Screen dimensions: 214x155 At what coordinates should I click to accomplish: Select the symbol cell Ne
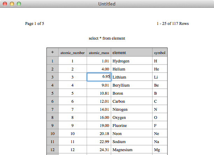(160, 134)
